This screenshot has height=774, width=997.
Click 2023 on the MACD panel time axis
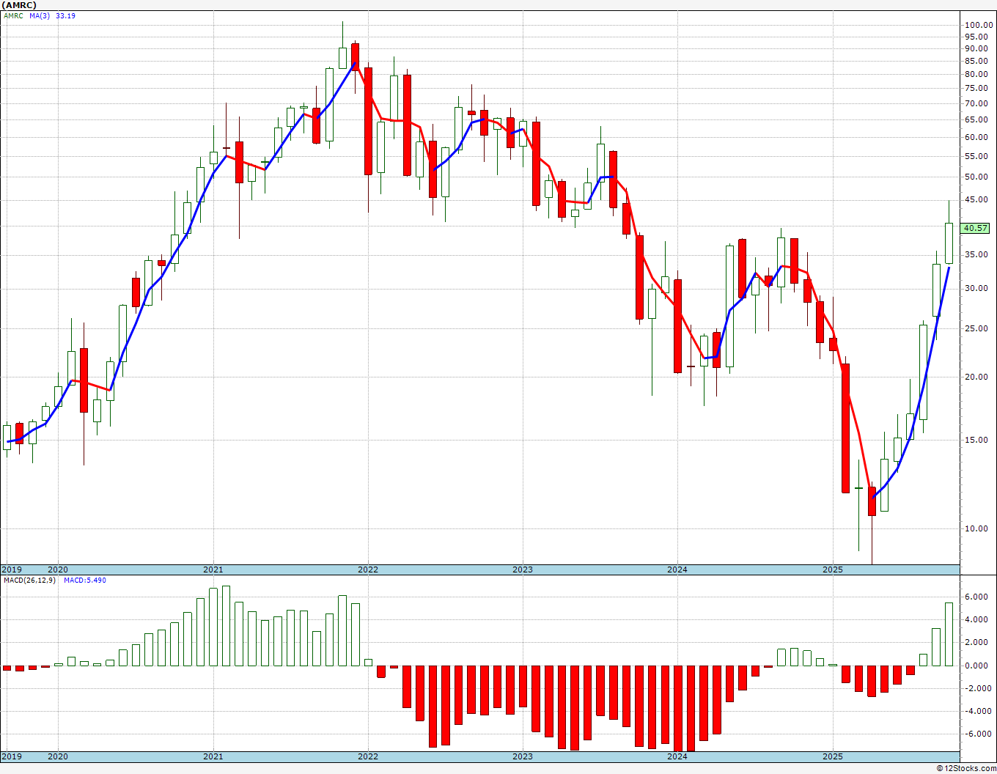[x=523, y=756]
